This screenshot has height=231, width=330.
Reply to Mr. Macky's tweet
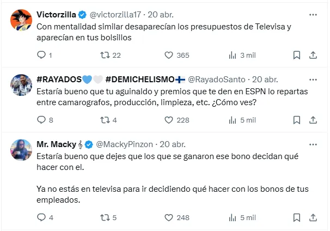[41, 217]
